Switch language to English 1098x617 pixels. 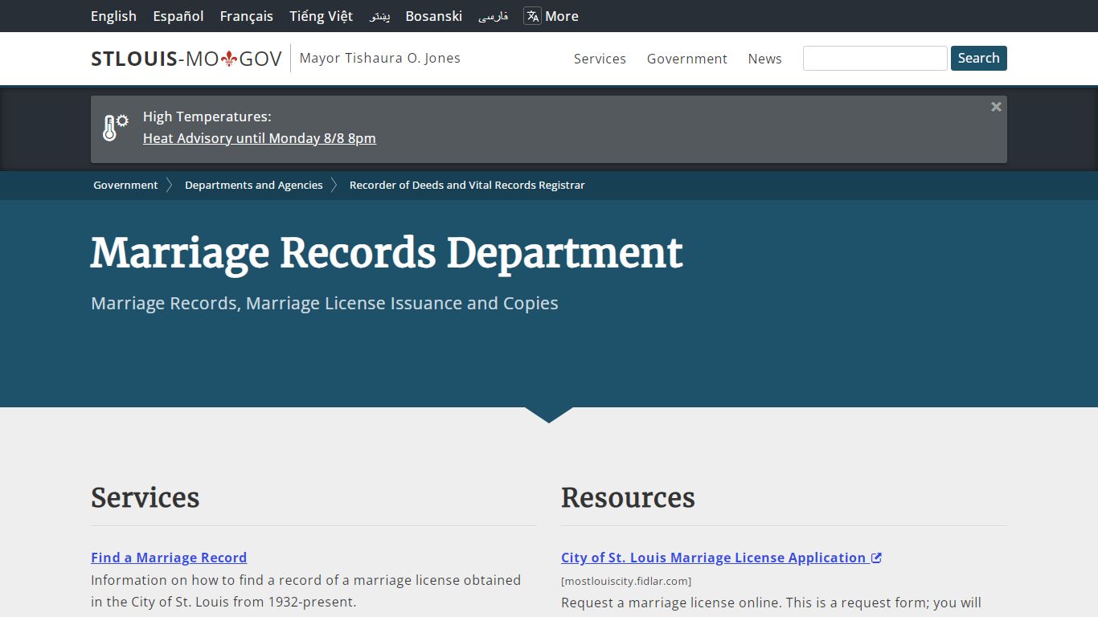[113, 16]
